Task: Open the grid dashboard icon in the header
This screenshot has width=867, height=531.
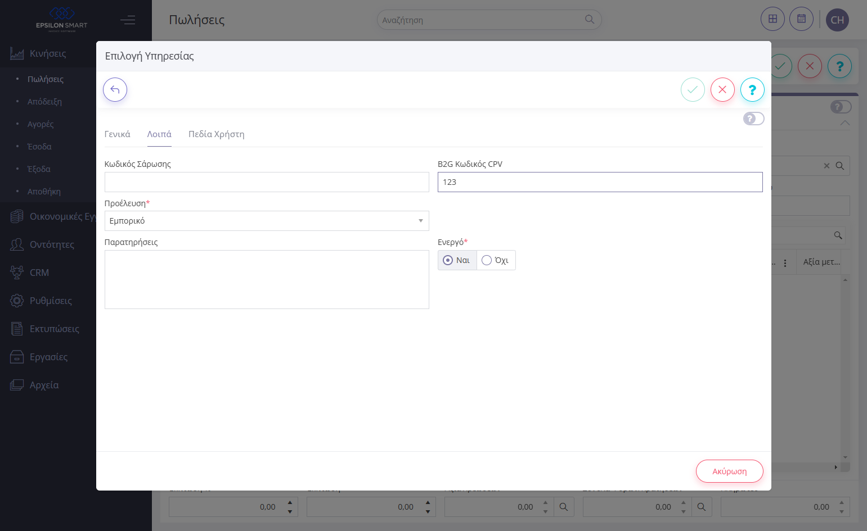Action: click(772, 19)
